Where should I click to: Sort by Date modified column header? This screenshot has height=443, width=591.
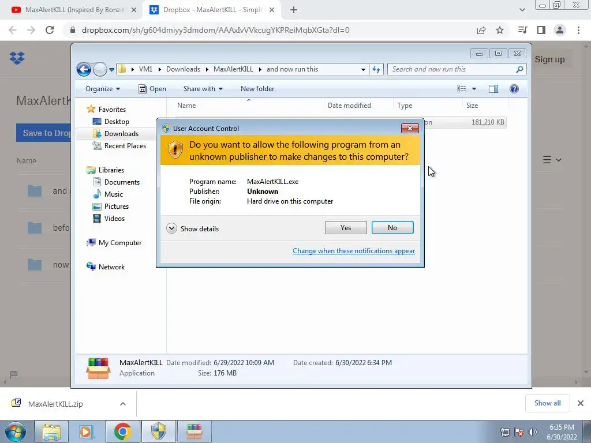(x=358, y=106)
